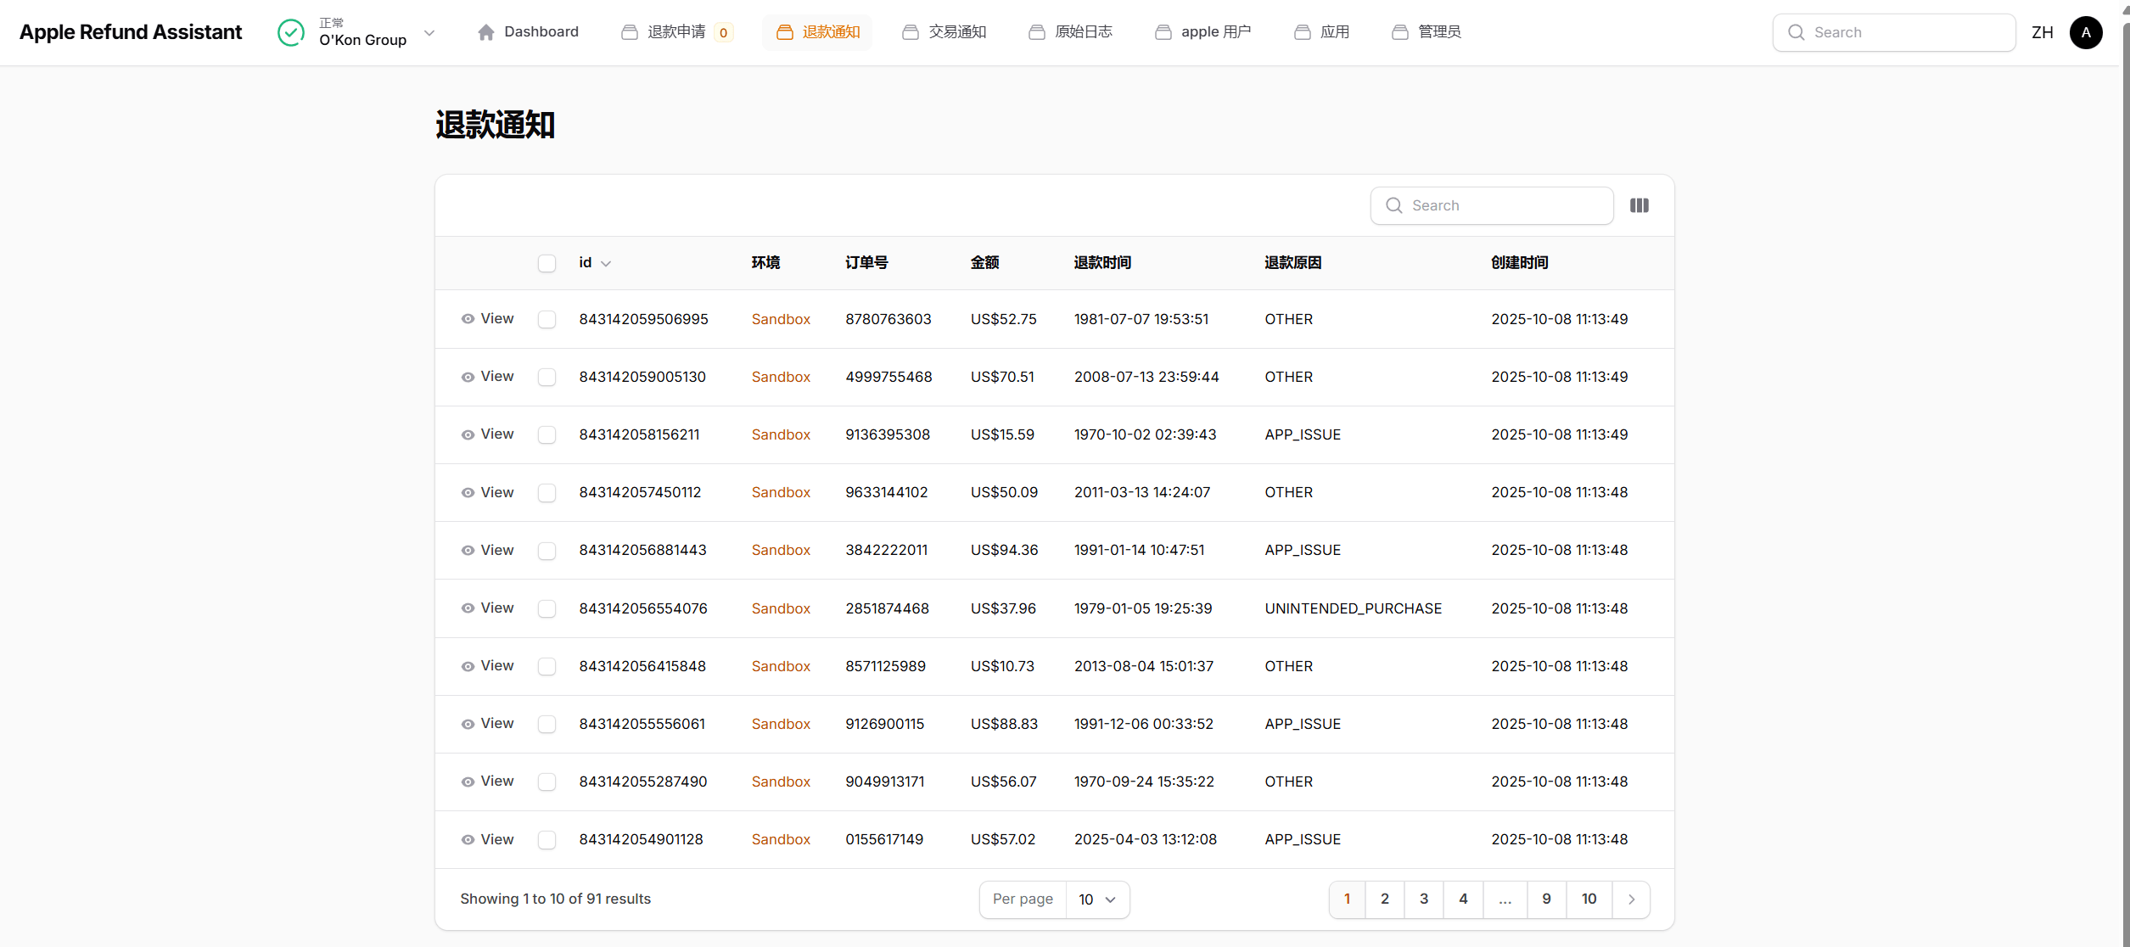The height and width of the screenshot is (947, 2130).
Task: Click the 交易通知 nav icon
Action: [910, 32]
